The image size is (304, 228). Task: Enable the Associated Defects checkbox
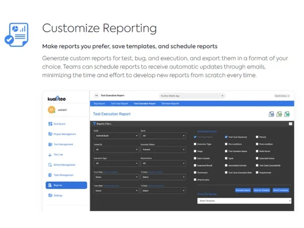click(226, 165)
